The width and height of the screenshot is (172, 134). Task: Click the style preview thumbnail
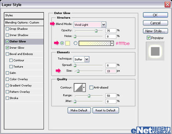point(155,51)
